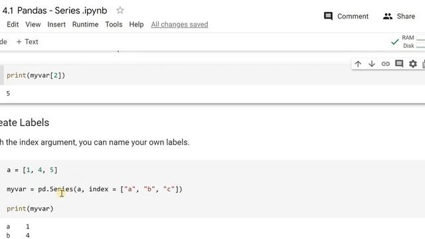425x239 pixels.
Task: Star the Pandas Series notebook
Action: pos(120,11)
